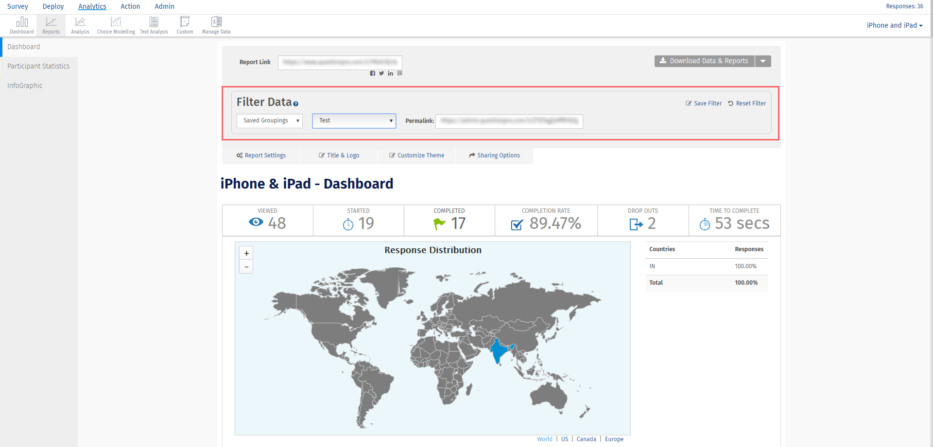The image size is (933, 447).
Task: Click the Manage Data icon
Action: (216, 25)
